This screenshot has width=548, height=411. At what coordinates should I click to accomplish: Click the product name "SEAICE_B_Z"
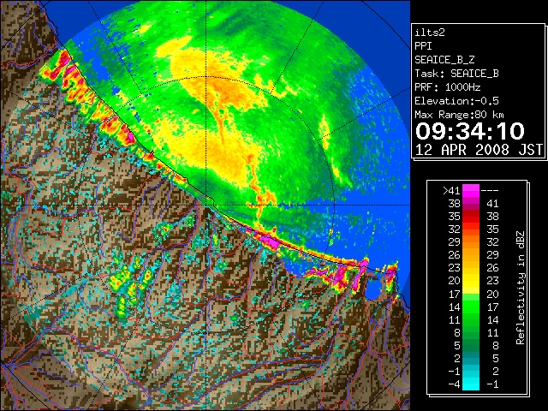(x=444, y=60)
